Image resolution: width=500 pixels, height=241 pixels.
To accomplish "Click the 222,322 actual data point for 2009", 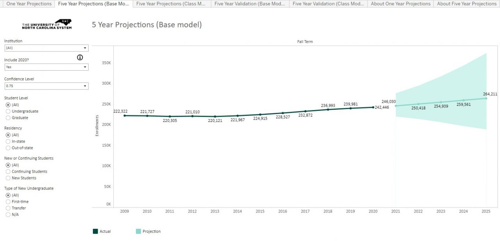I will (125, 116).
